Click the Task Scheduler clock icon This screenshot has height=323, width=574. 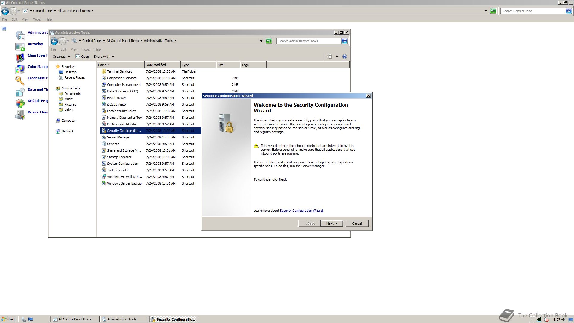click(x=104, y=170)
